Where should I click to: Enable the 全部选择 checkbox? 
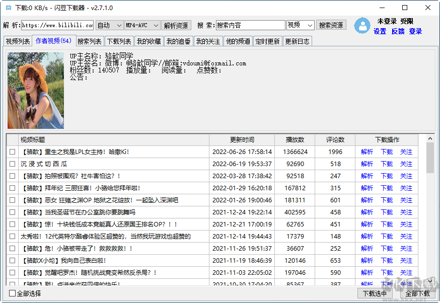[x=13, y=293]
